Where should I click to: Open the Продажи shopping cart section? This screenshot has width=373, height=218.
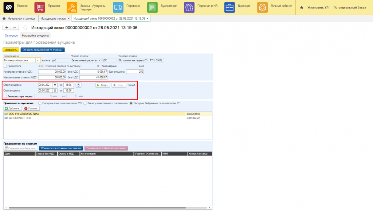39,7
